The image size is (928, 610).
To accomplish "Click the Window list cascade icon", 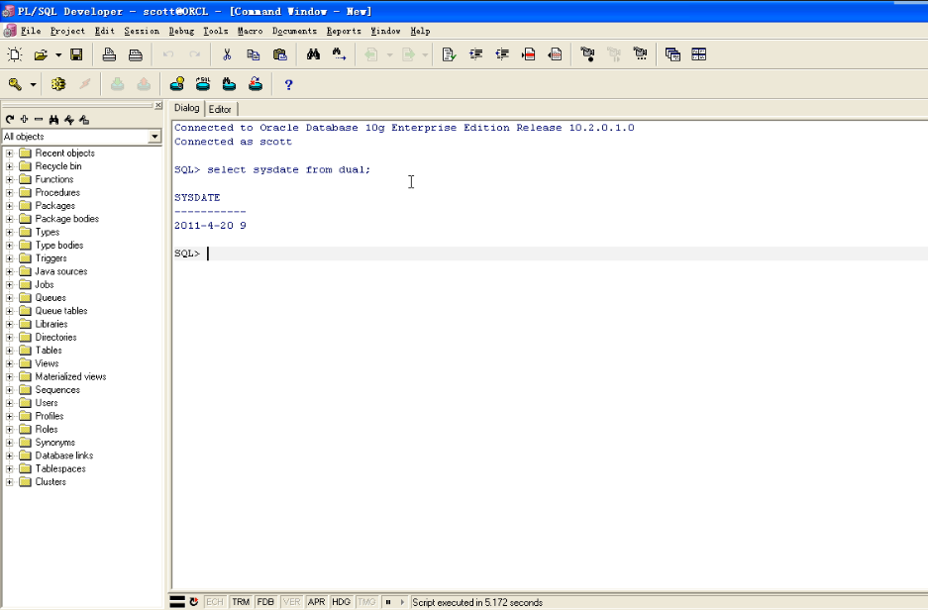I will tap(672, 54).
